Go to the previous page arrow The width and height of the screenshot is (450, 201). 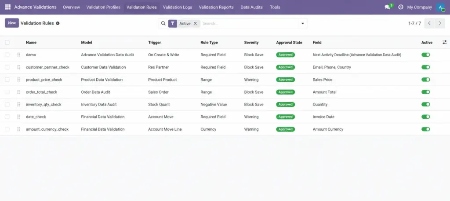pyautogui.click(x=429, y=23)
